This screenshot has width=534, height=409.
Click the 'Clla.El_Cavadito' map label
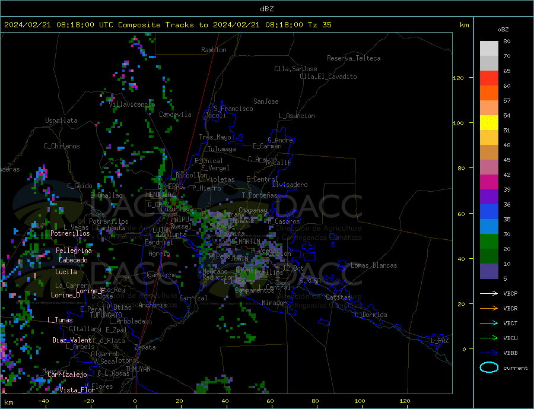click(x=328, y=77)
